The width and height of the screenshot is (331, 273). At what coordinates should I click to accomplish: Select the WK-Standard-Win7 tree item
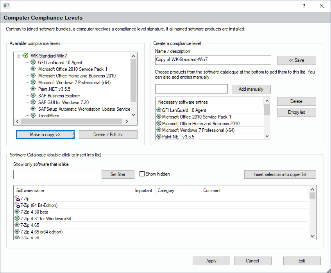coord(49,56)
